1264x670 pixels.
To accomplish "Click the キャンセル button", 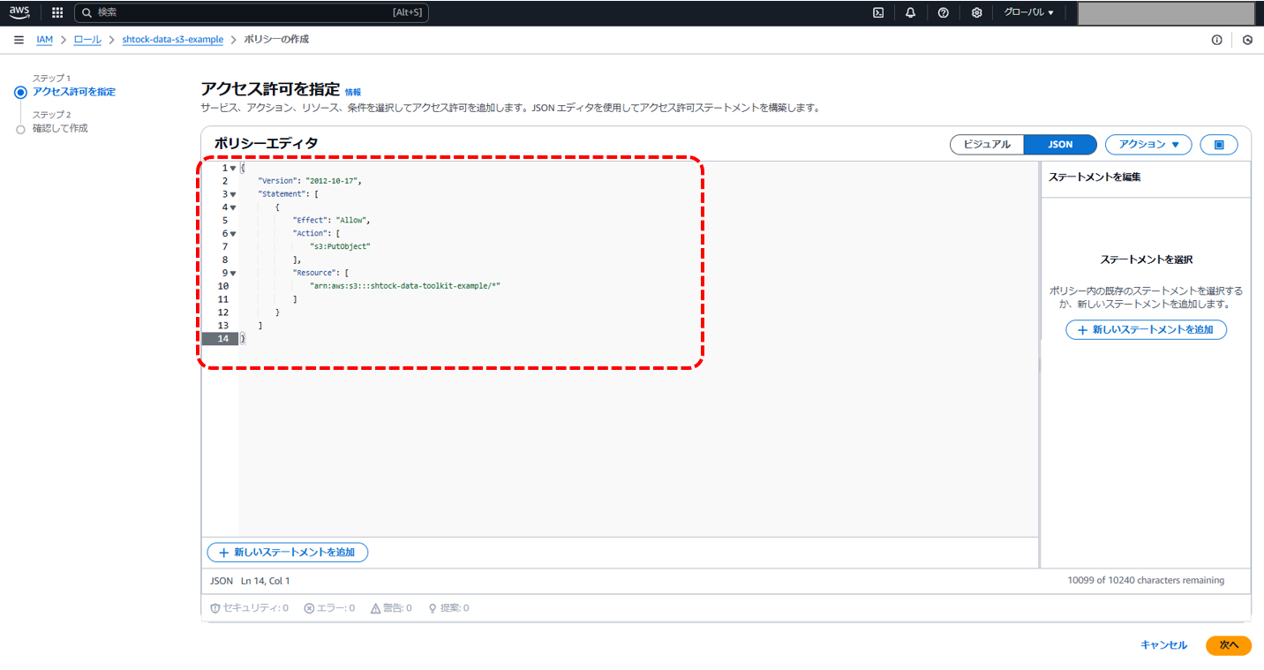I will coord(1163,645).
